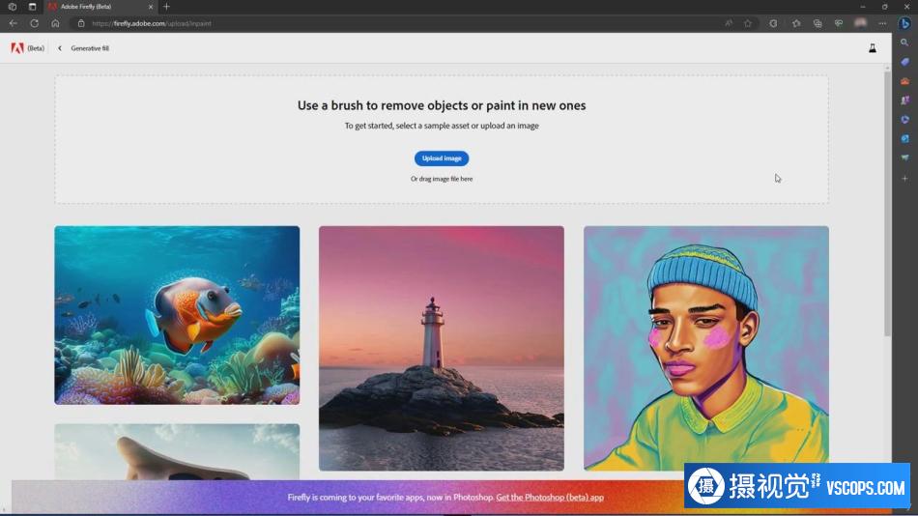Click the browser back arrow
The image size is (918, 516).
13,23
